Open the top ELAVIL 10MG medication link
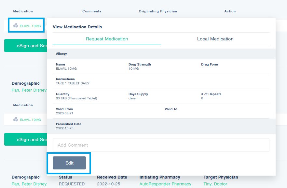The width and height of the screenshot is (287, 188). pyautogui.click(x=30, y=26)
